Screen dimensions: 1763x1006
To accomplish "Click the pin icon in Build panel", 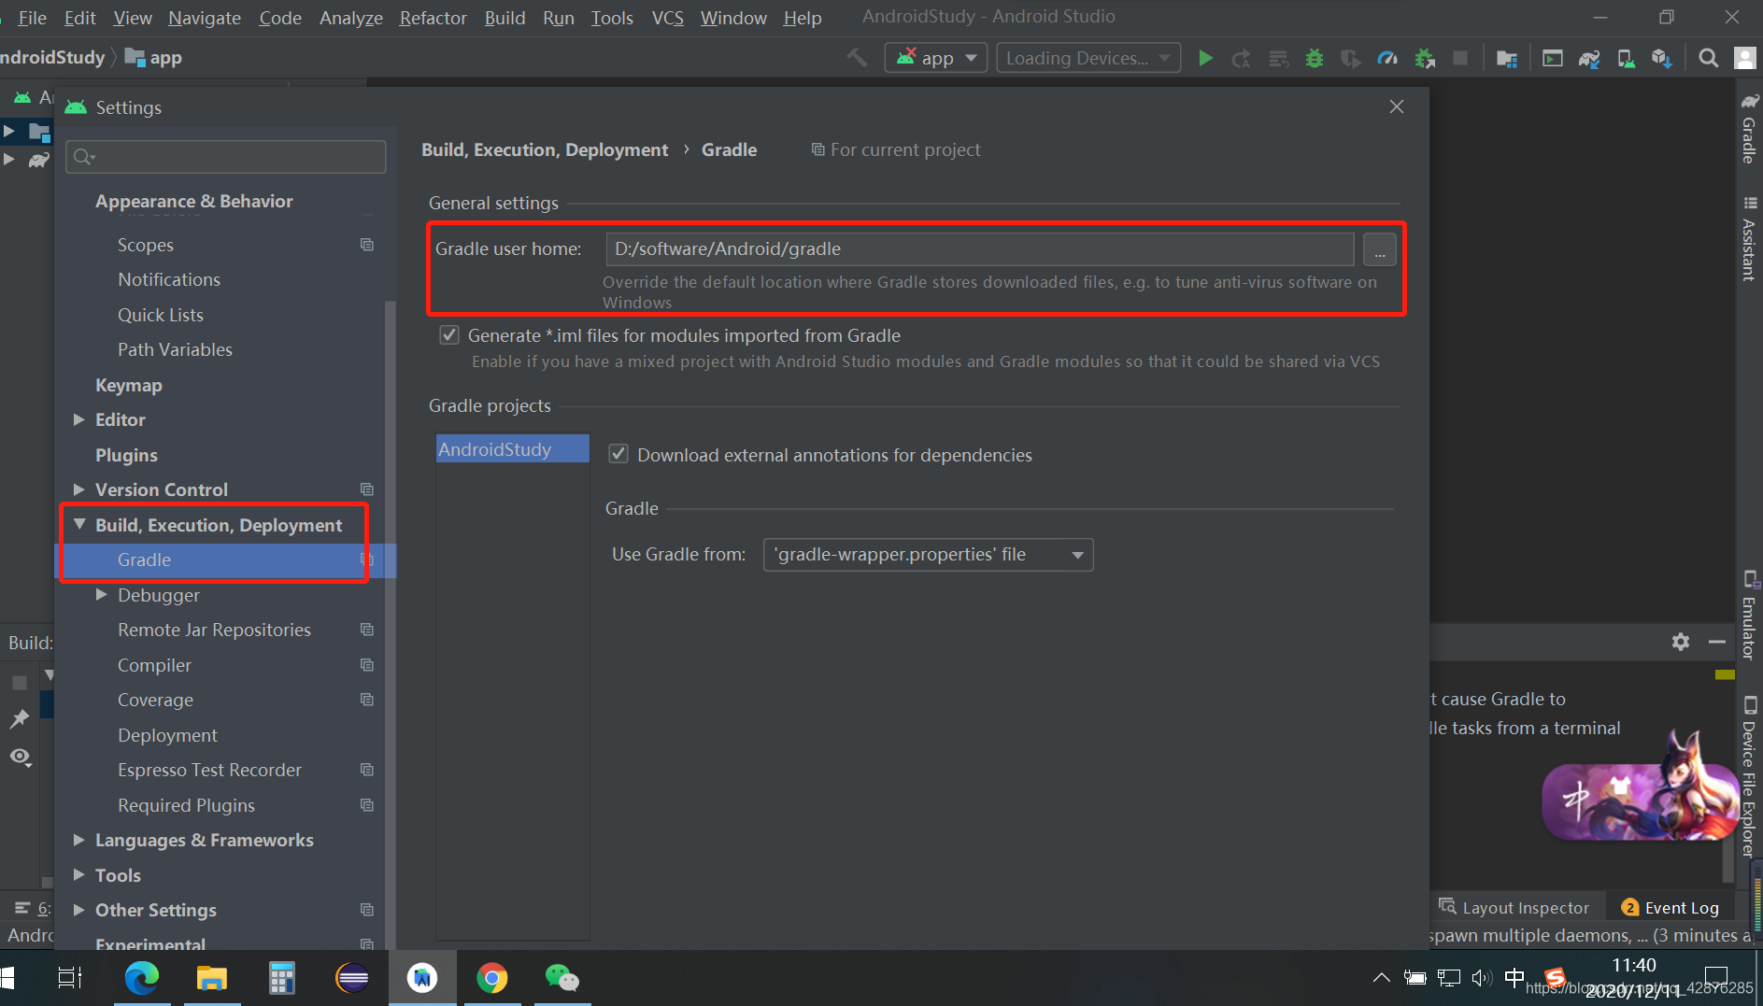I will (19, 718).
